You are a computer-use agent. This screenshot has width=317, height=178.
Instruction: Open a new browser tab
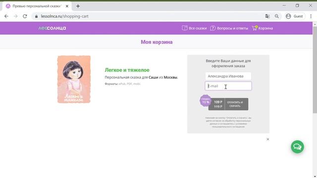[78, 6]
